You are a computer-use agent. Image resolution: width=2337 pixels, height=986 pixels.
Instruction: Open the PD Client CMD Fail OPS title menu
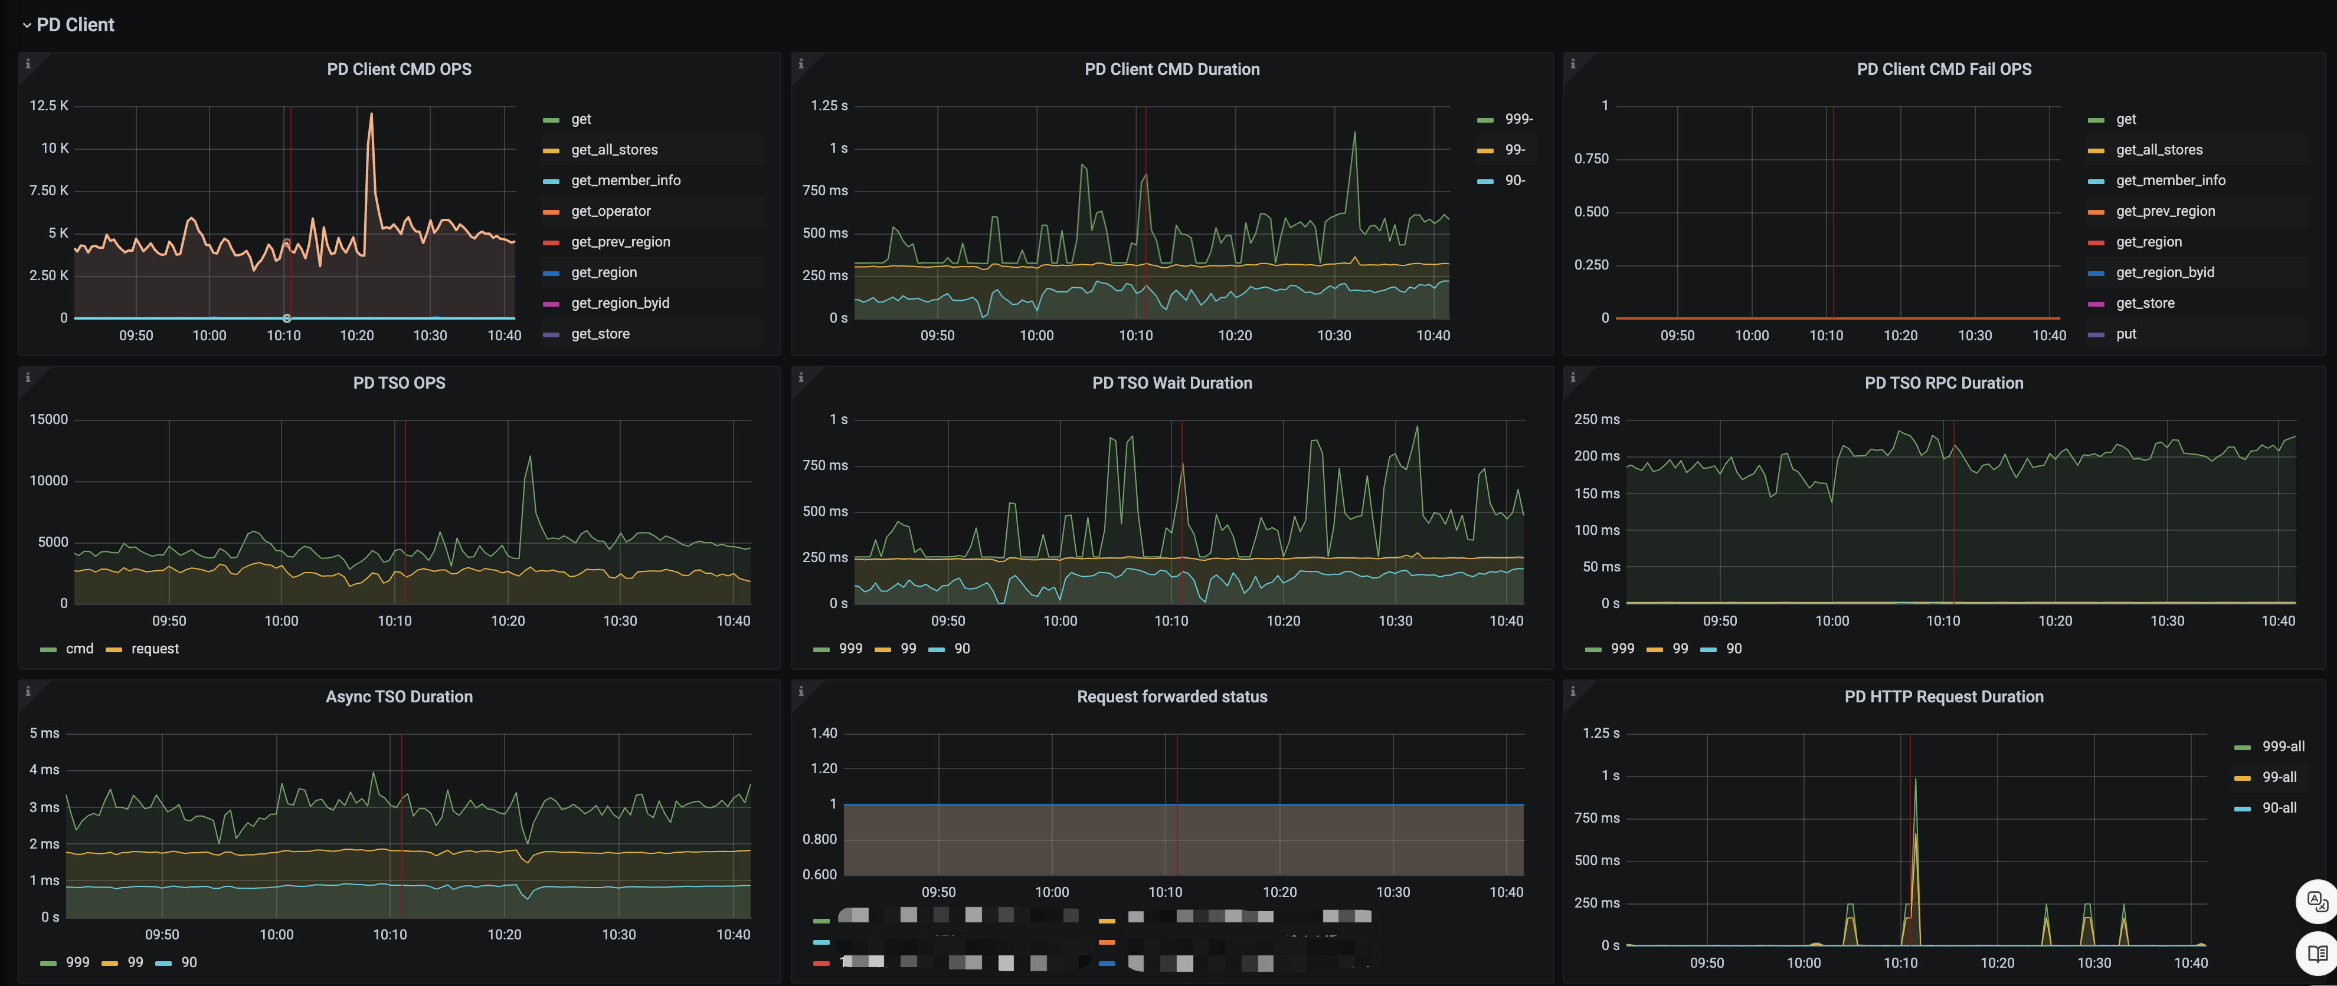(x=1943, y=70)
